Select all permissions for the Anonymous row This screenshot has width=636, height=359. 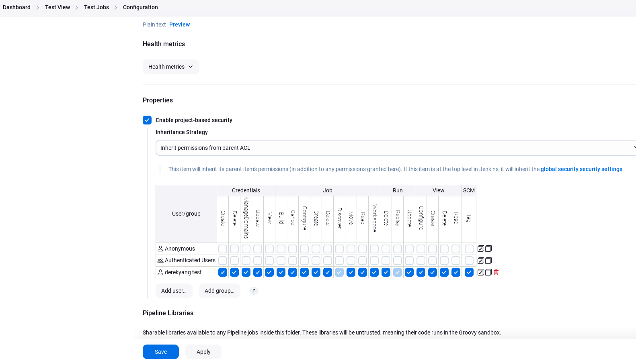pos(480,249)
